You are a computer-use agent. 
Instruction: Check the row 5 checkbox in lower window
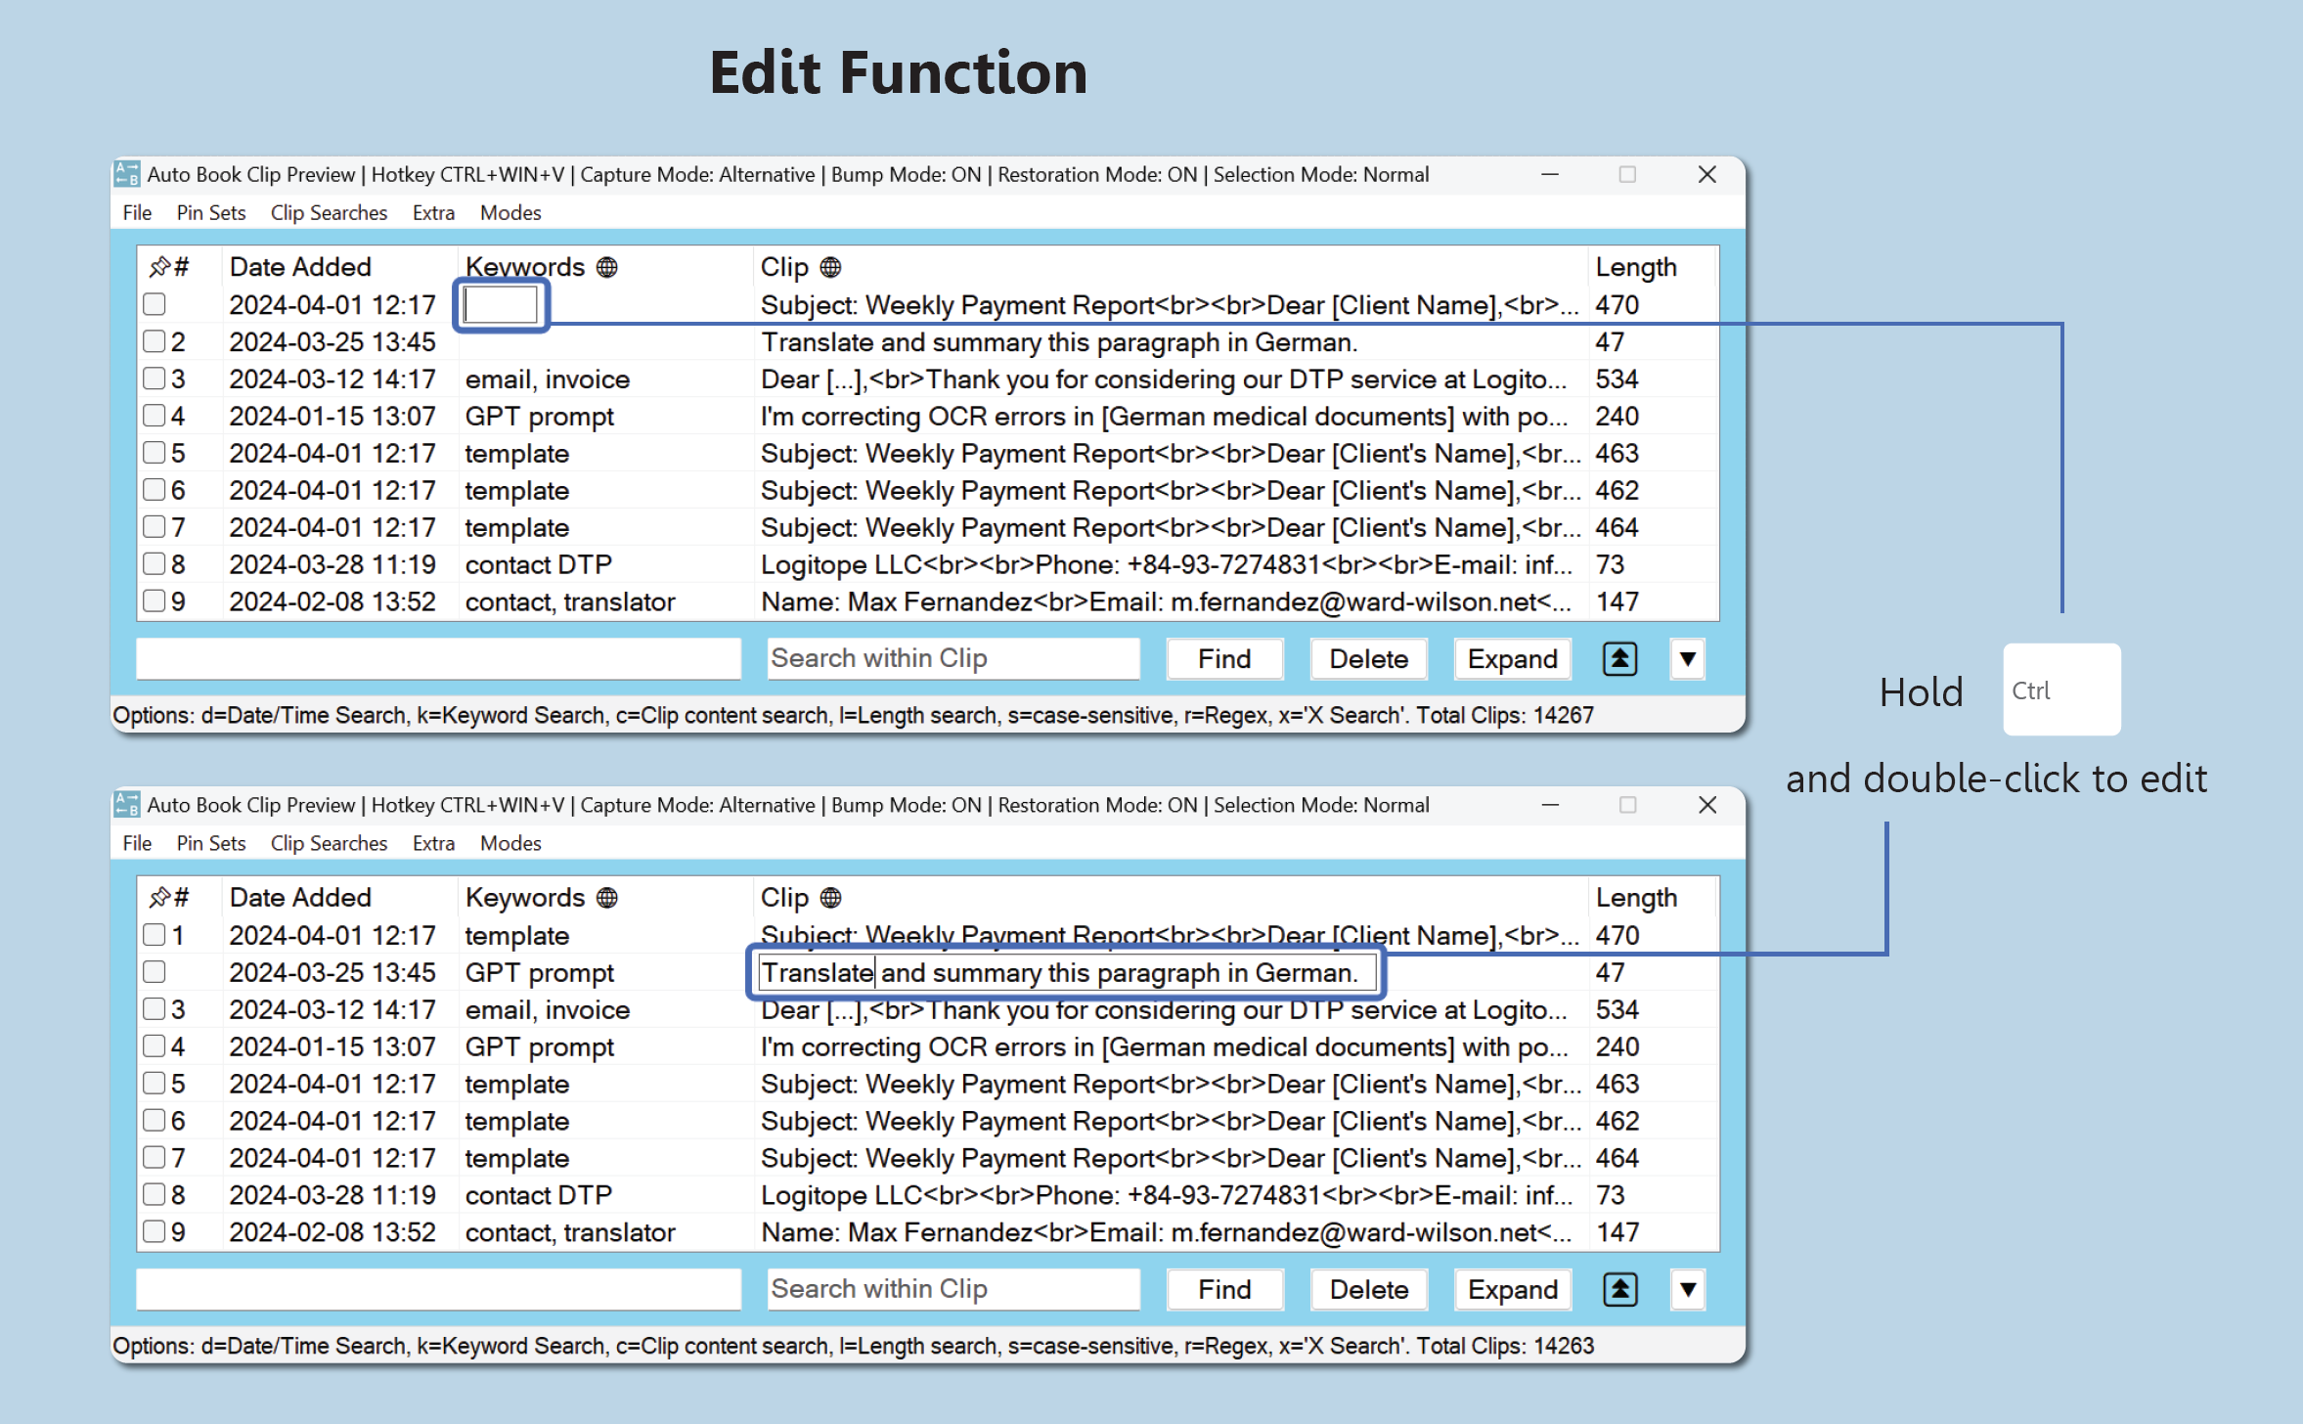tap(155, 1083)
